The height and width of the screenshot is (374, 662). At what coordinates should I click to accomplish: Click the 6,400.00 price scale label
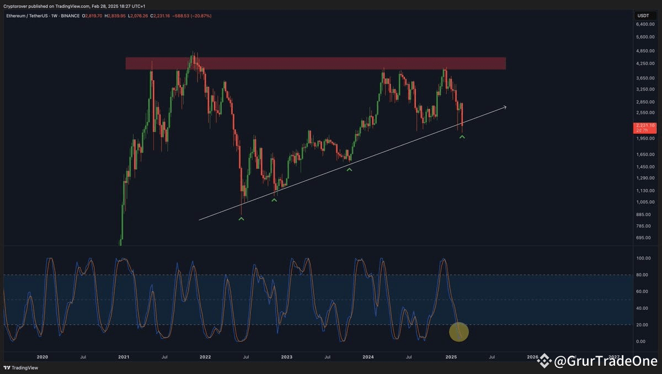[x=646, y=24]
